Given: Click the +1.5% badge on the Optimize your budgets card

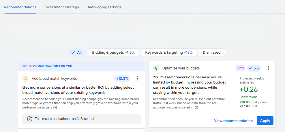Looking at the screenshot, I should tap(254, 68).
